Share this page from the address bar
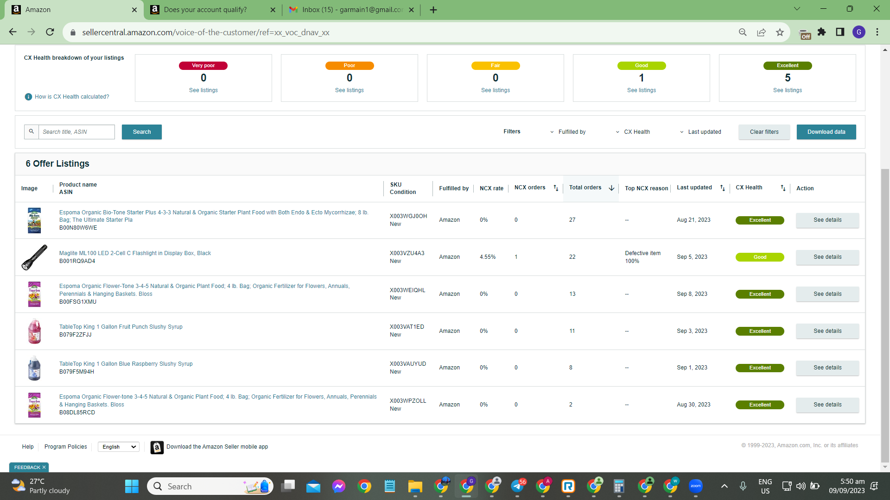890x500 pixels. [761, 32]
